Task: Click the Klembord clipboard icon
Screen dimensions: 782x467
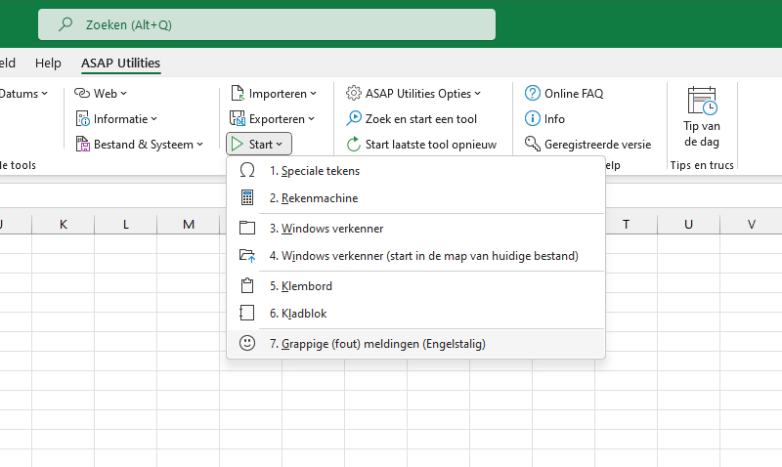Action: tap(247, 285)
